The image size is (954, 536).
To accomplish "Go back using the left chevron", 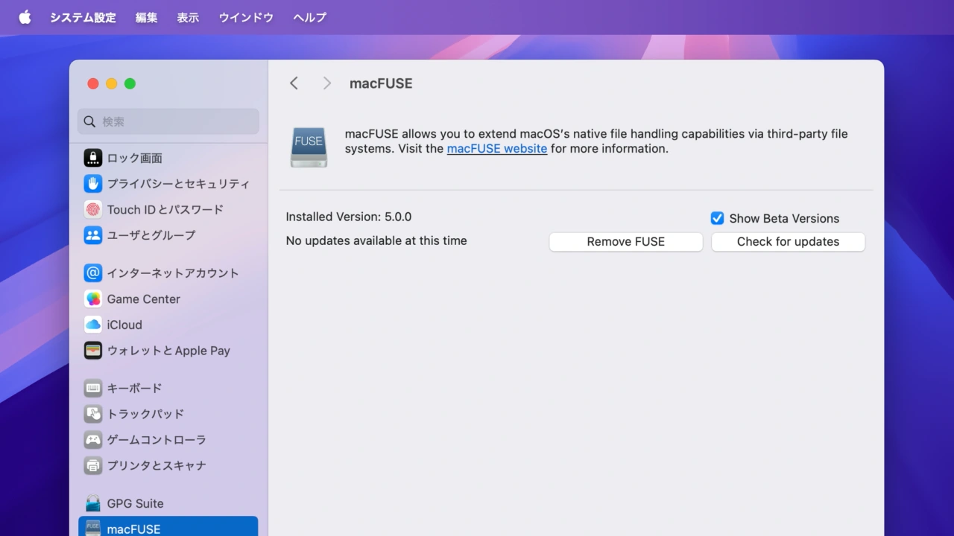I will [294, 83].
